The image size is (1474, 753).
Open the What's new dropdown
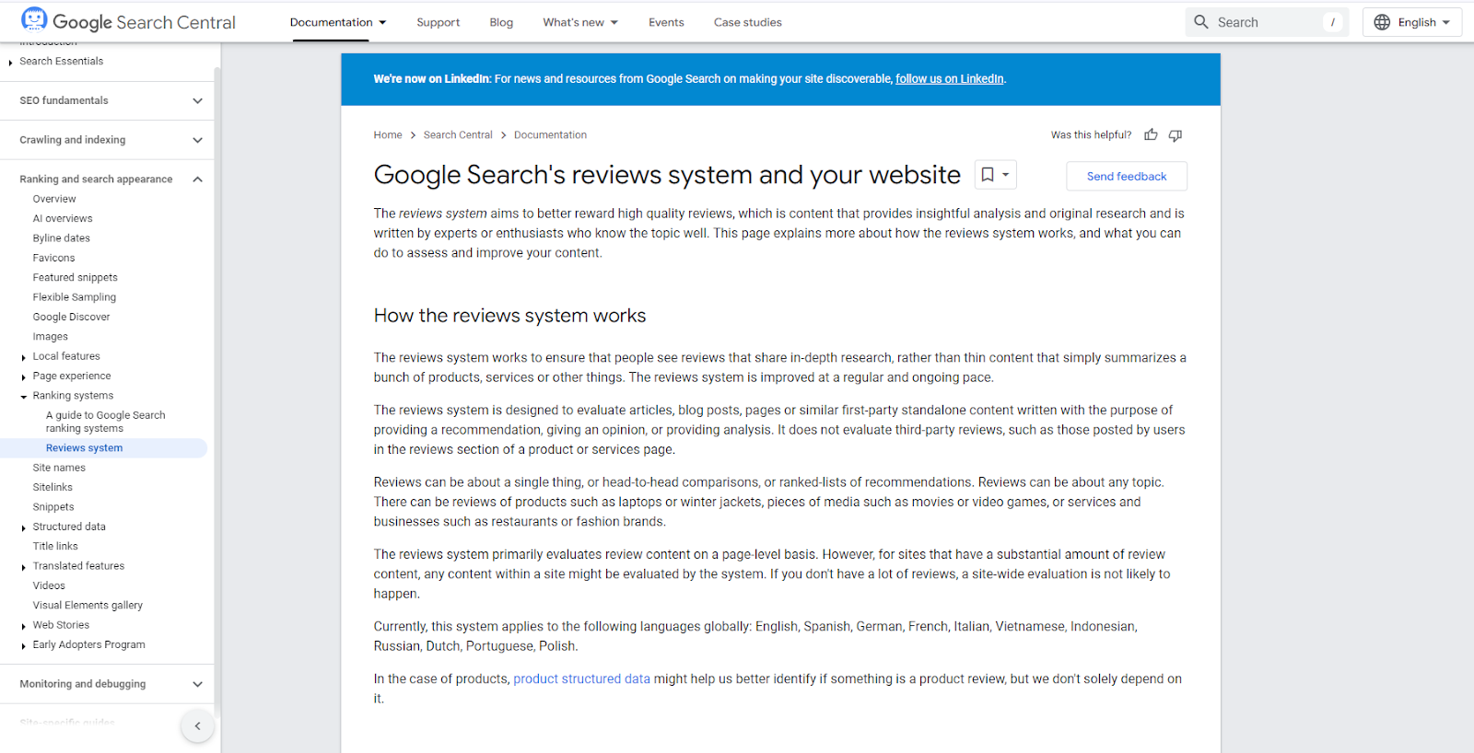580,22
